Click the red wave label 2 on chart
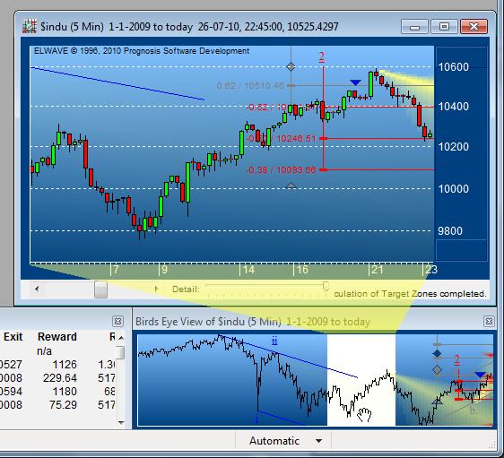The height and width of the screenshot is (458, 504). (x=322, y=57)
